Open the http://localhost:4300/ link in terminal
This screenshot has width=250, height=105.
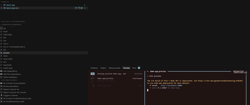(x=171, y=86)
